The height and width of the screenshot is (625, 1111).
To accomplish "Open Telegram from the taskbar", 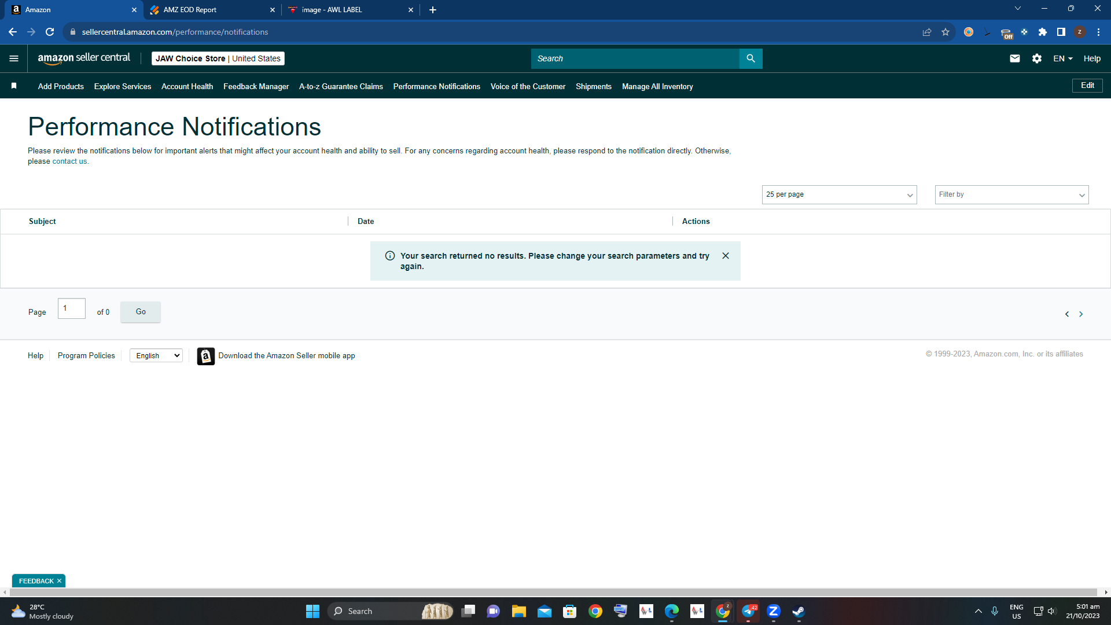I will [748, 611].
